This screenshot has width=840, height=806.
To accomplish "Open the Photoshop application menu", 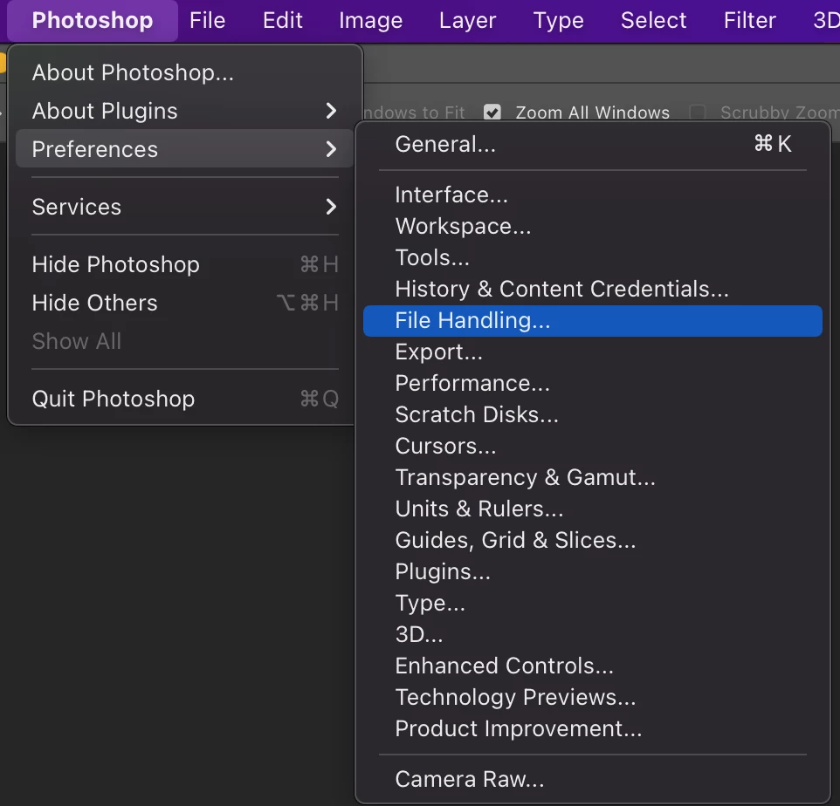I will (92, 20).
